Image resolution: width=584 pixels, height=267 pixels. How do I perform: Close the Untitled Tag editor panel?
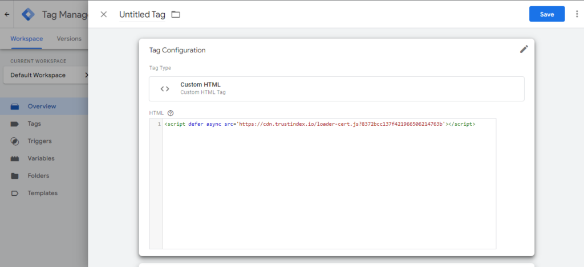[103, 14]
